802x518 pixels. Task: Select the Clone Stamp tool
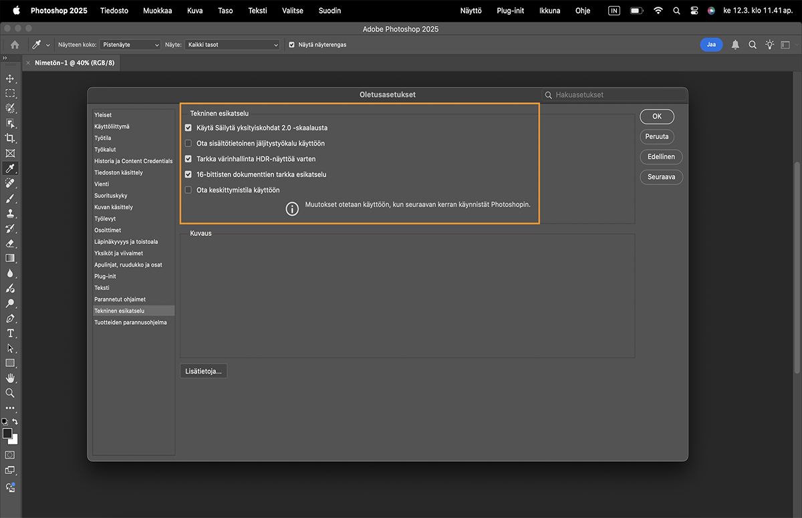(10, 213)
